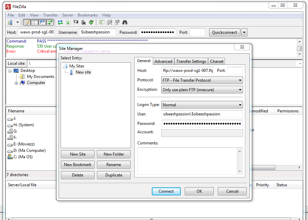
Task: Click the Duplicate button
Action: 114,175
